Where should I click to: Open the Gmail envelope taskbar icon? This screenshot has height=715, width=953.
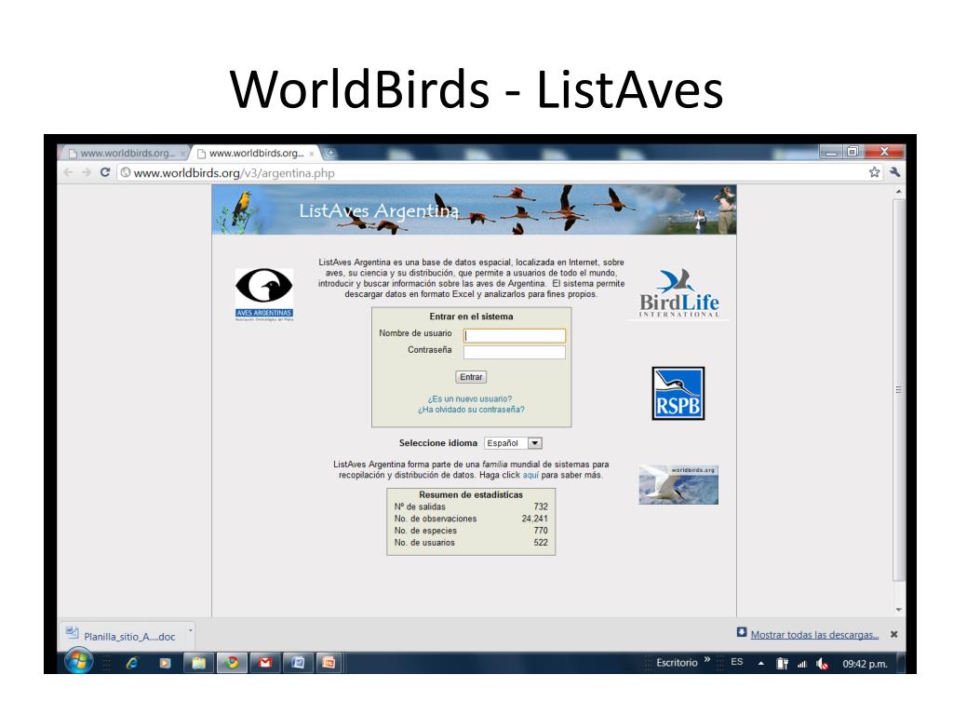pyautogui.click(x=265, y=663)
